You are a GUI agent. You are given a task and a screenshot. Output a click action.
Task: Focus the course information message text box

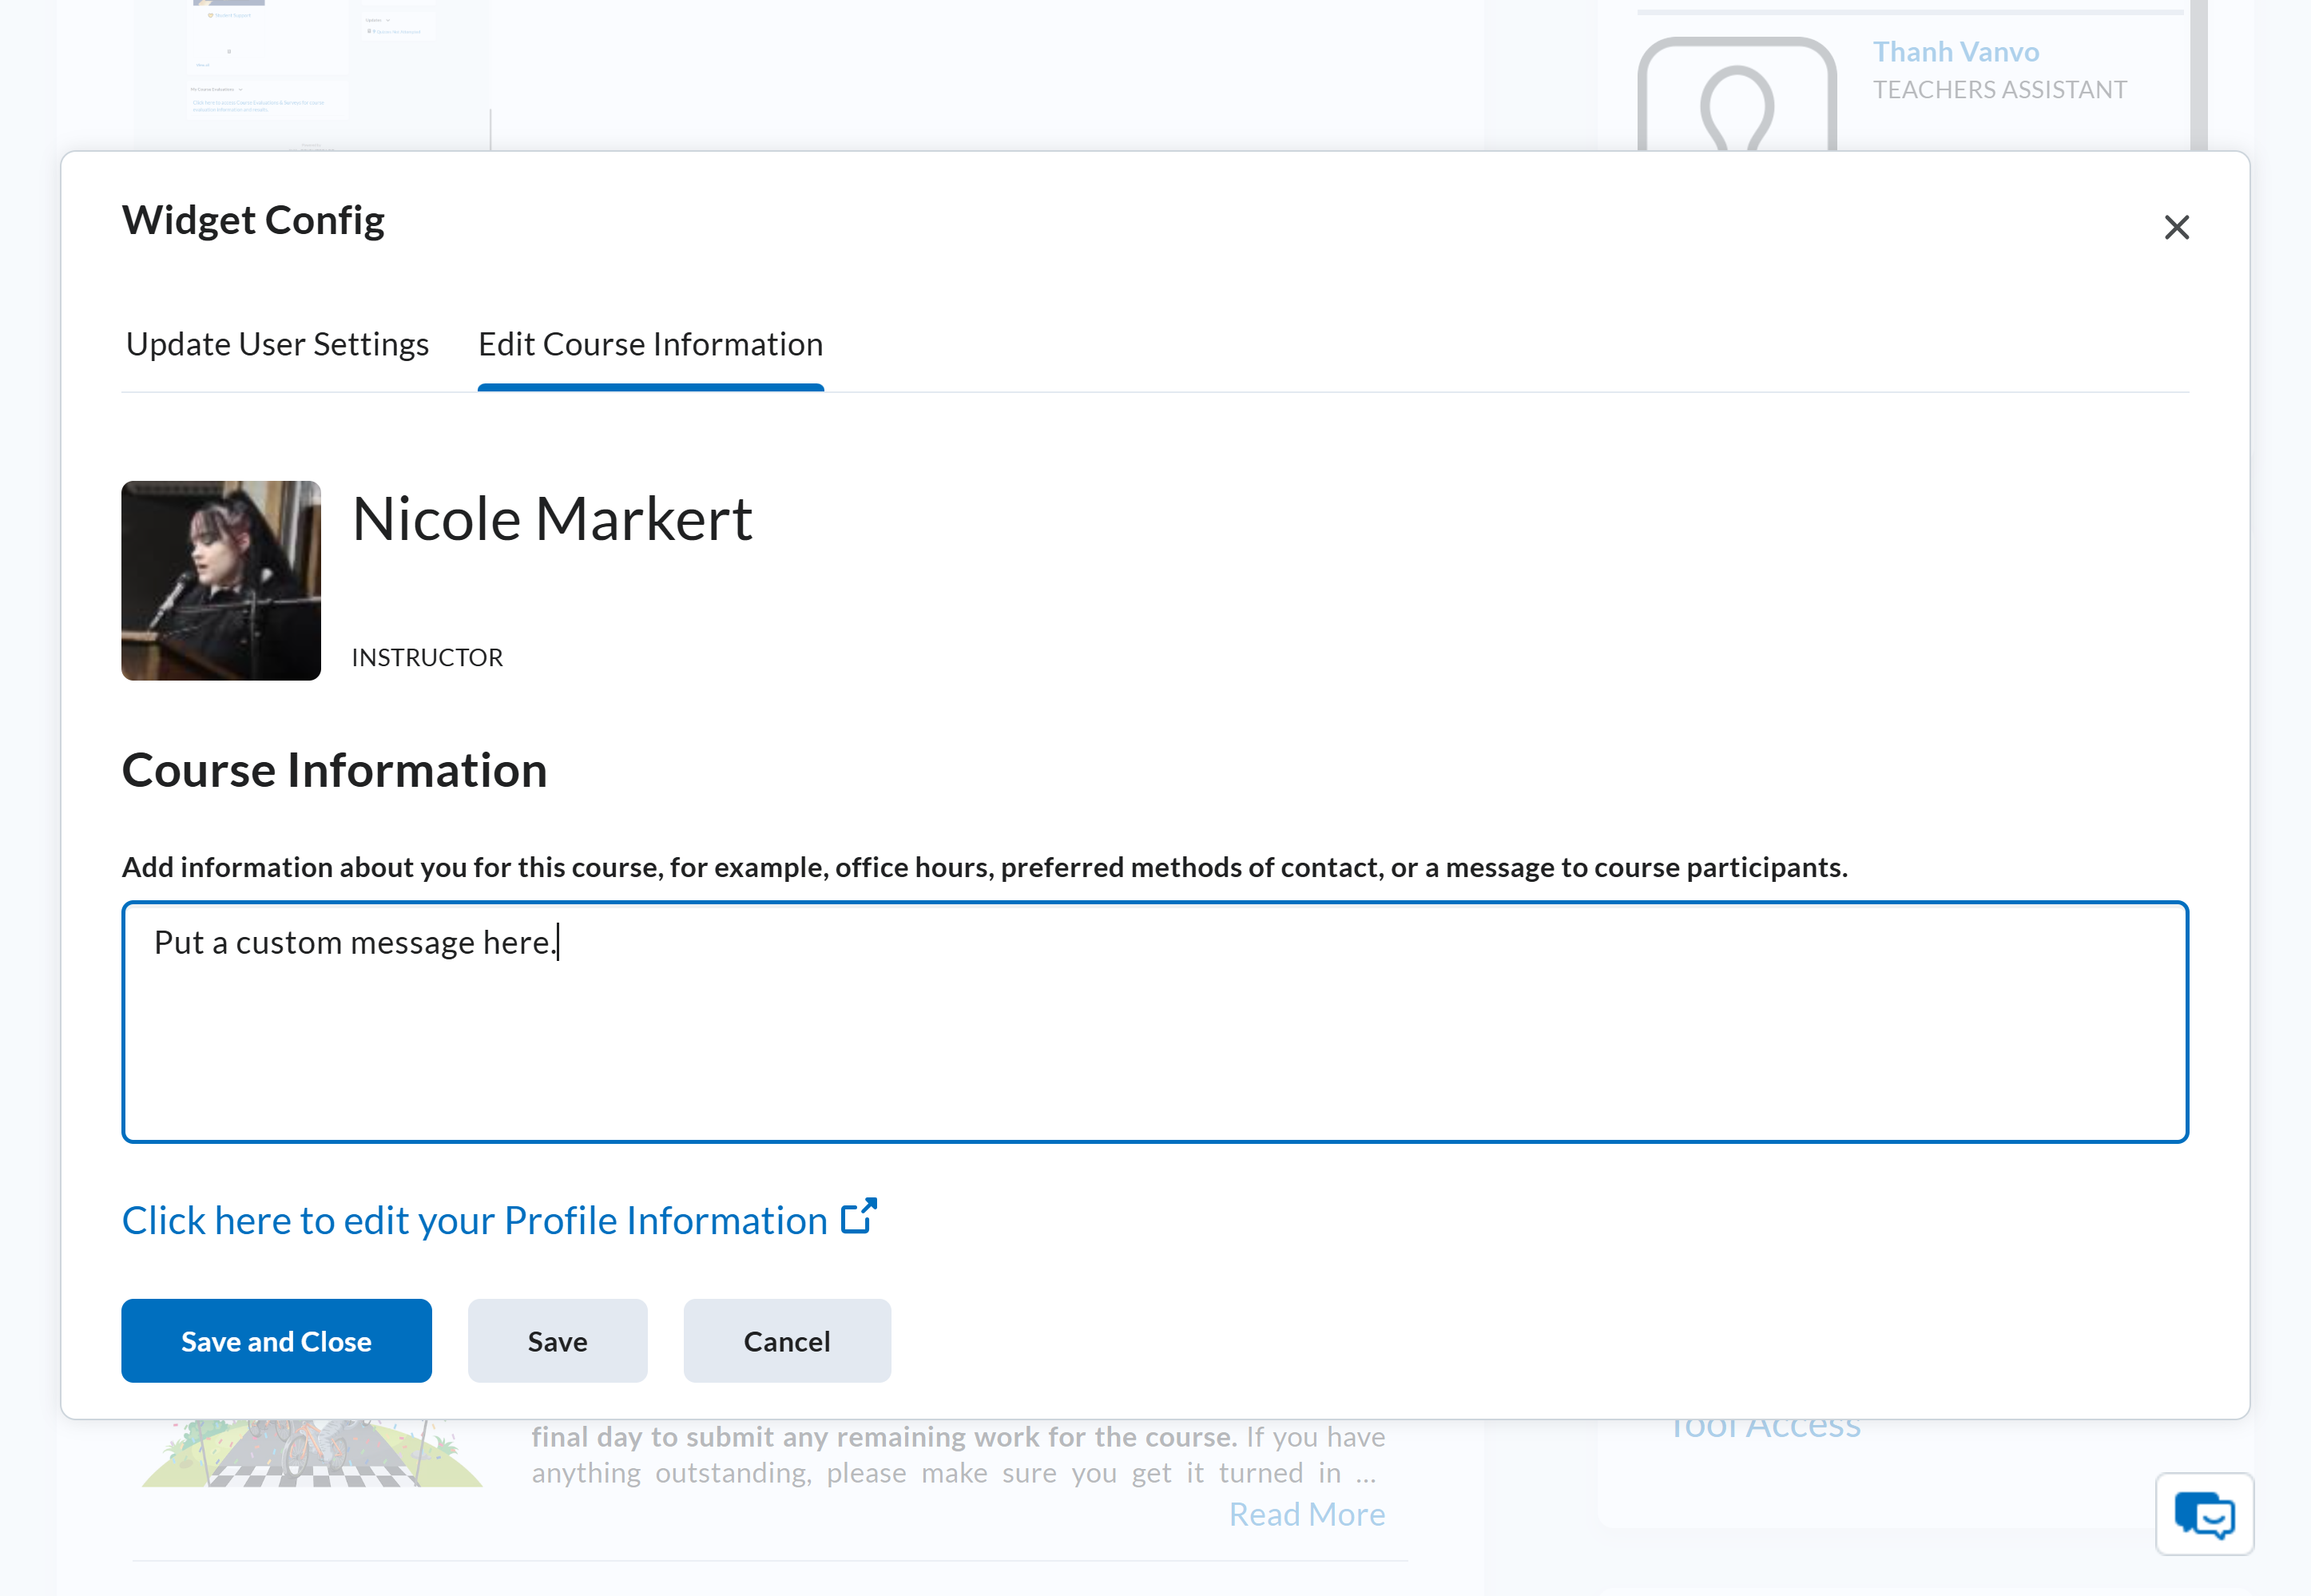[1155, 1022]
